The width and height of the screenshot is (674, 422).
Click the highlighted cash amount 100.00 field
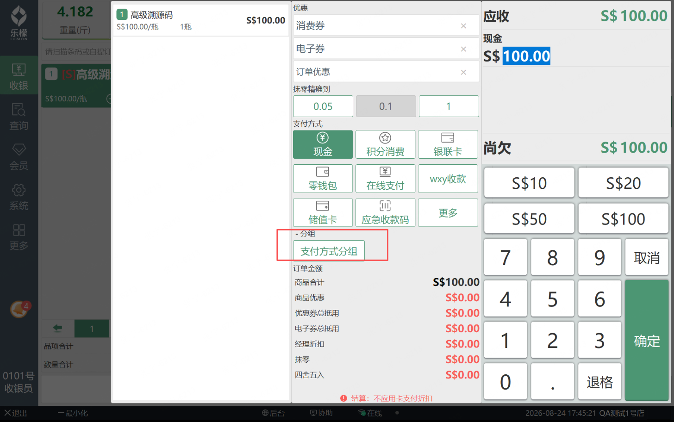coord(526,56)
